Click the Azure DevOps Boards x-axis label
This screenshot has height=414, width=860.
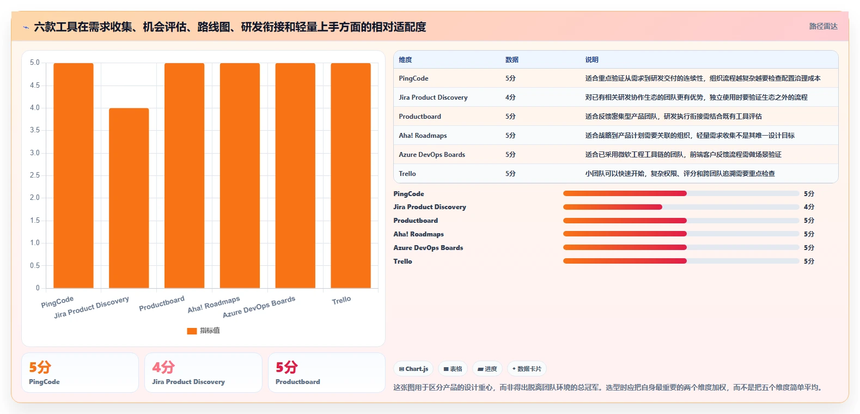[x=259, y=307]
